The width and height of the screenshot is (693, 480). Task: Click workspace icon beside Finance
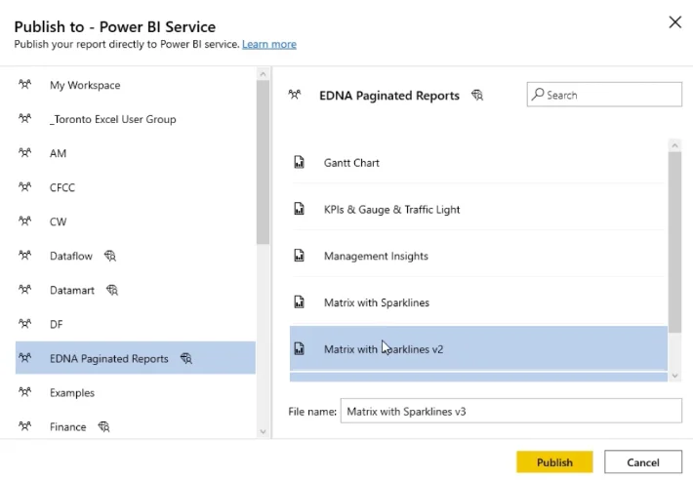[24, 425]
